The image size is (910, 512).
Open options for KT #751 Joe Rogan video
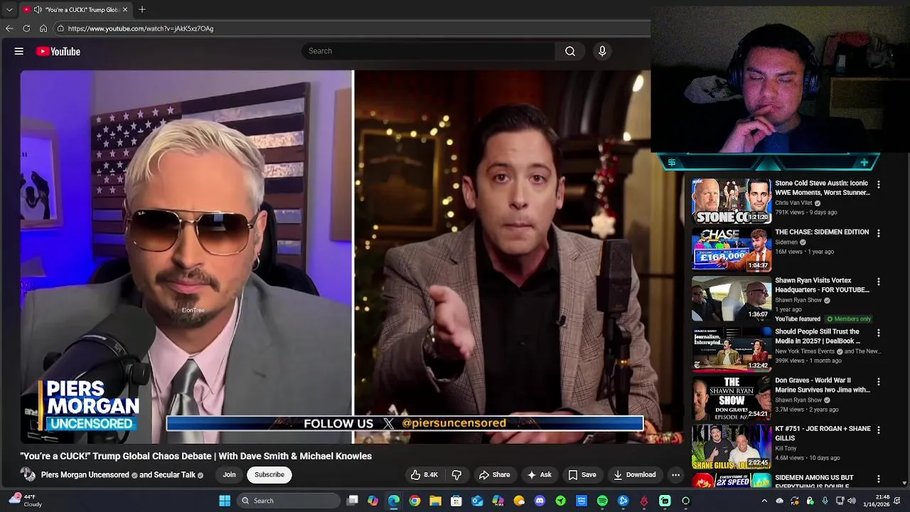point(879,430)
